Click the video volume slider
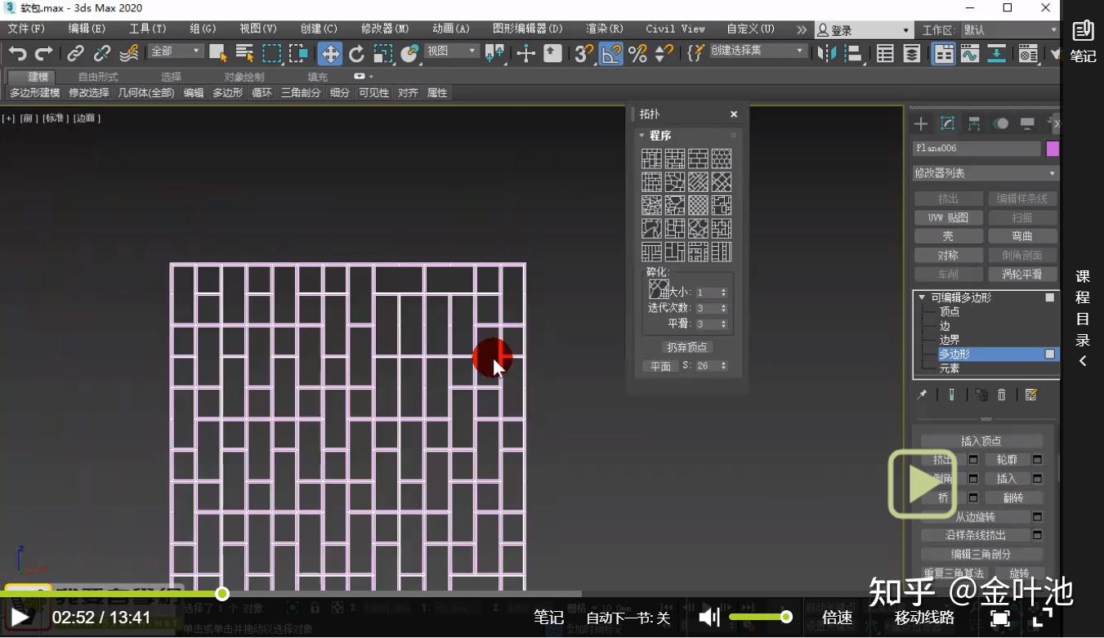Image resolution: width=1104 pixels, height=638 pixels. coord(760,617)
